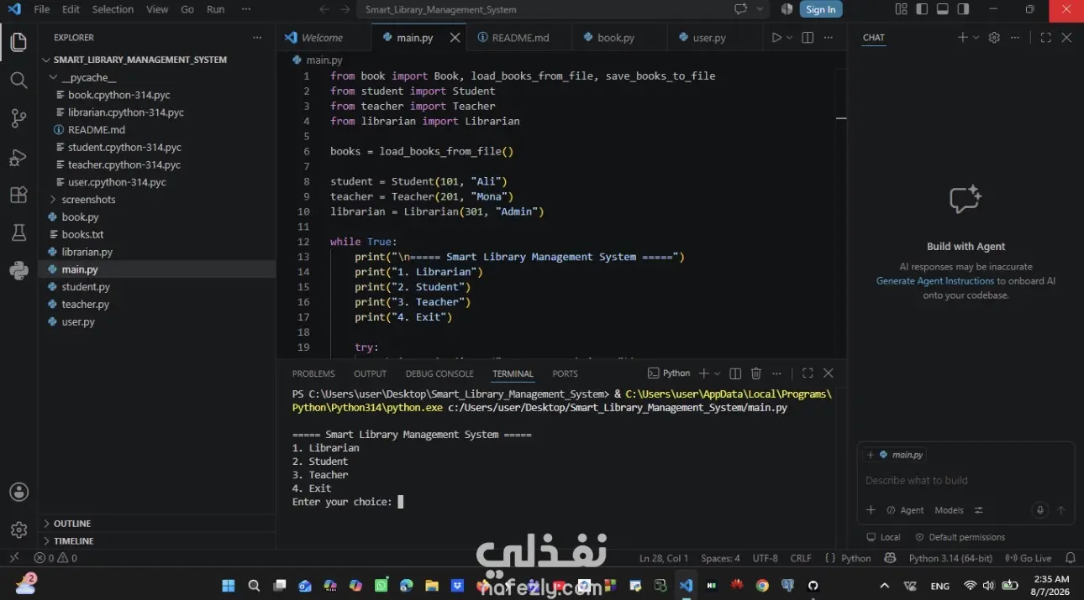Open the Selection menu
Viewport: 1084px width, 600px height.
click(x=113, y=9)
